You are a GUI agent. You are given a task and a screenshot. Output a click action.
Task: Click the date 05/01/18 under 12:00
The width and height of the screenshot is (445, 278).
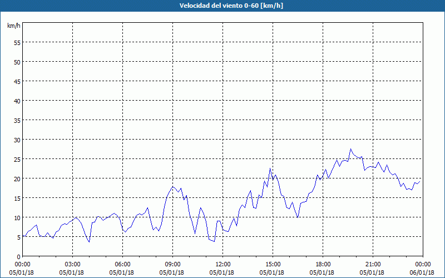point(221,272)
